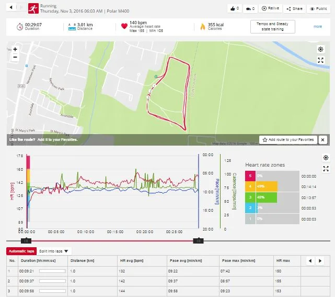The width and height of the screenshot is (335, 297).
Task: Open the graph settings gear
Action: pyautogui.click(x=326, y=158)
